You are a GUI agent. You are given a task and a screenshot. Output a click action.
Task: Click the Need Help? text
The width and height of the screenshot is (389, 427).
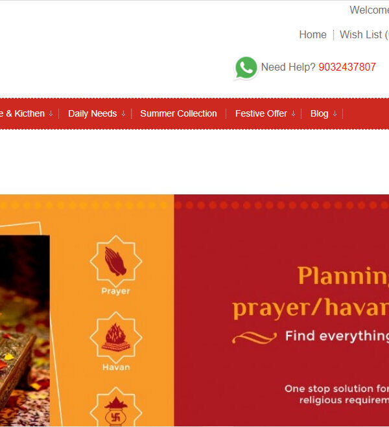pyautogui.click(x=289, y=67)
